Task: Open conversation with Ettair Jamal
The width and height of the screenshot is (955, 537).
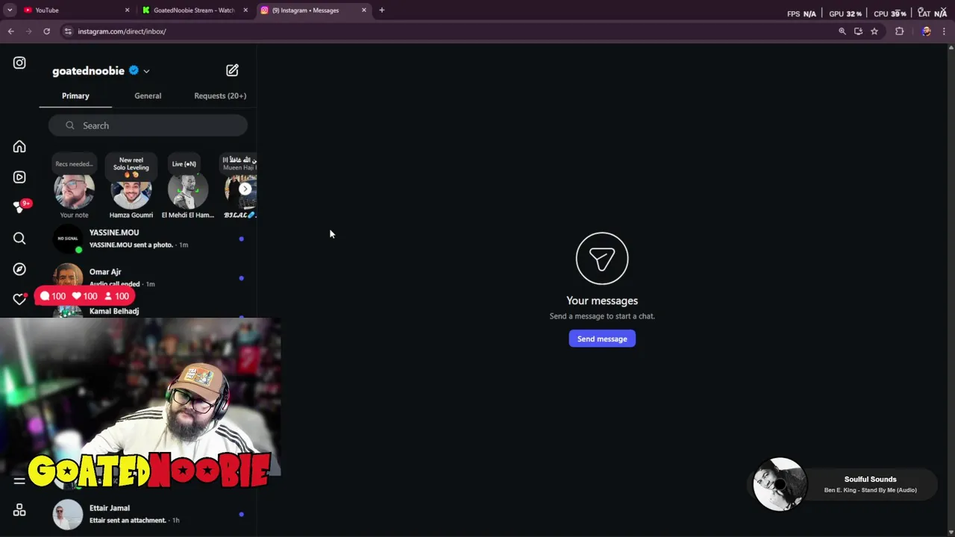Action: click(x=148, y=514)
